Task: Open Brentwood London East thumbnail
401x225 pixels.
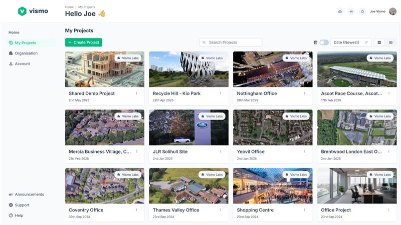Action: point(357,127)
